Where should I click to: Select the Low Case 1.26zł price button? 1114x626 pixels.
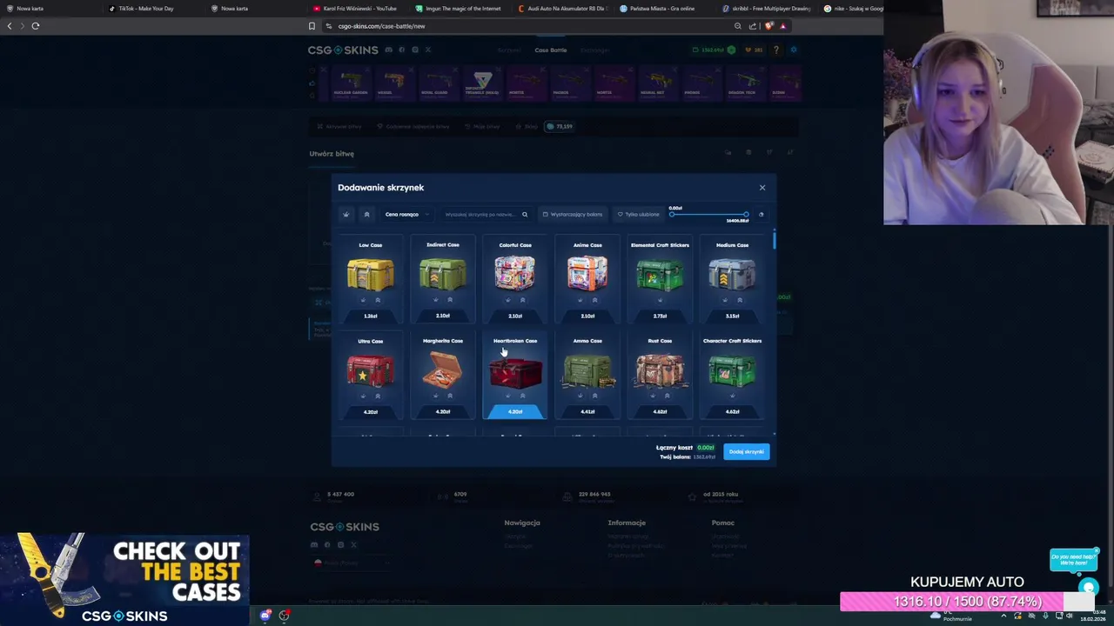[x=370, y=316]
